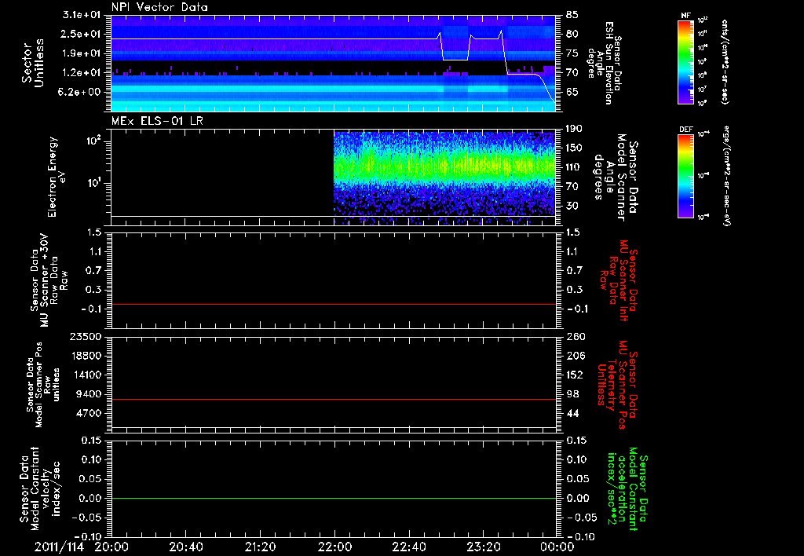This screenshot has width=804, height=556.
Task: Click the "44" telemetry position tick label
Action: point(572,413)
